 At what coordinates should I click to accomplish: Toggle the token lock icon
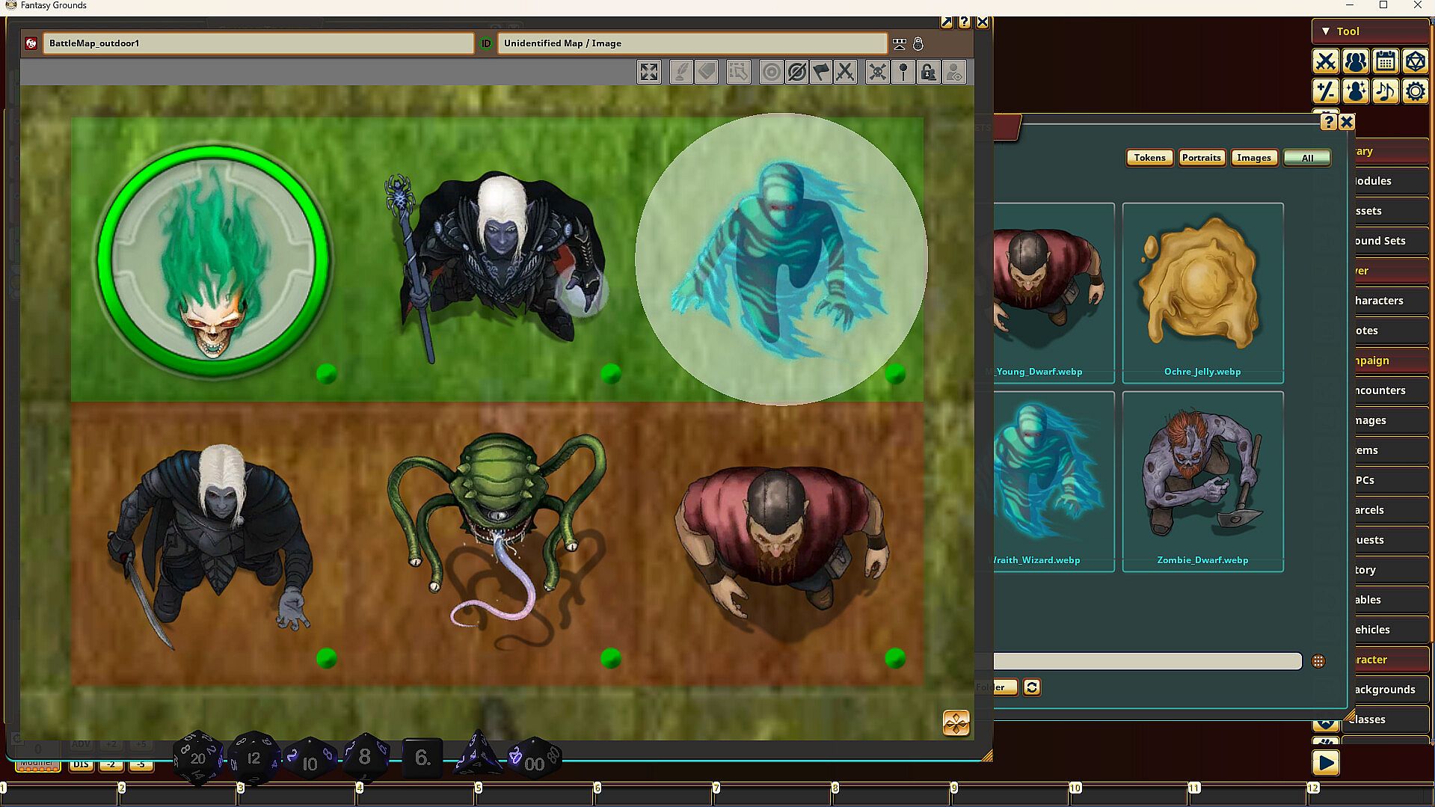click(x=928, y=72)
